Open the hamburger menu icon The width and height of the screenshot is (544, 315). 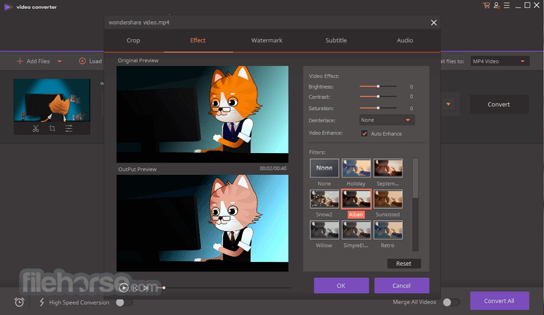click(506, 6)
